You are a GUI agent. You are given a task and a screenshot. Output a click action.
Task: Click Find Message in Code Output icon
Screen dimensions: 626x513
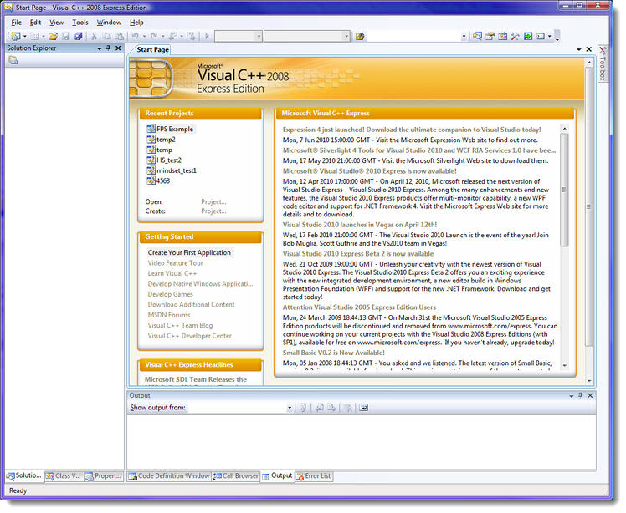tap(303, 408)
